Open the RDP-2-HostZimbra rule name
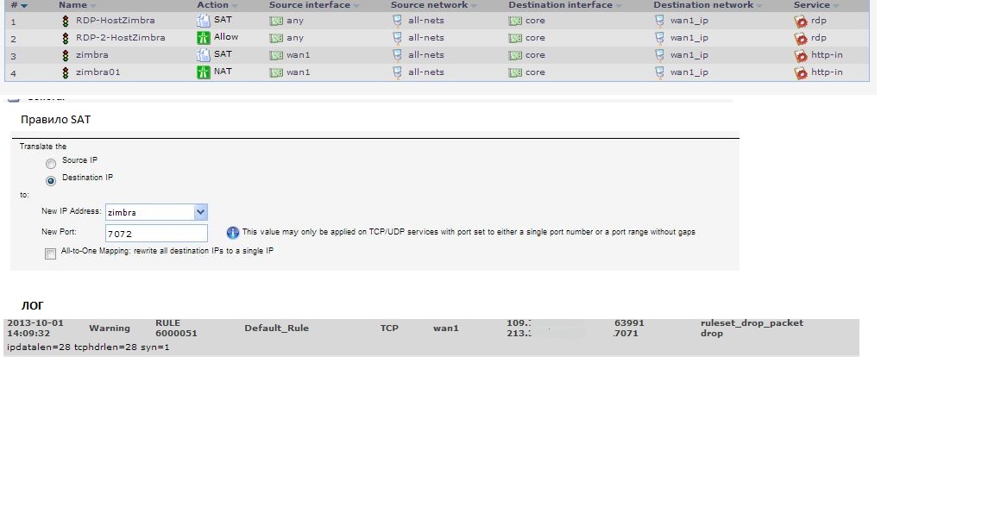Screen dimensions: 1007x513 121,38
